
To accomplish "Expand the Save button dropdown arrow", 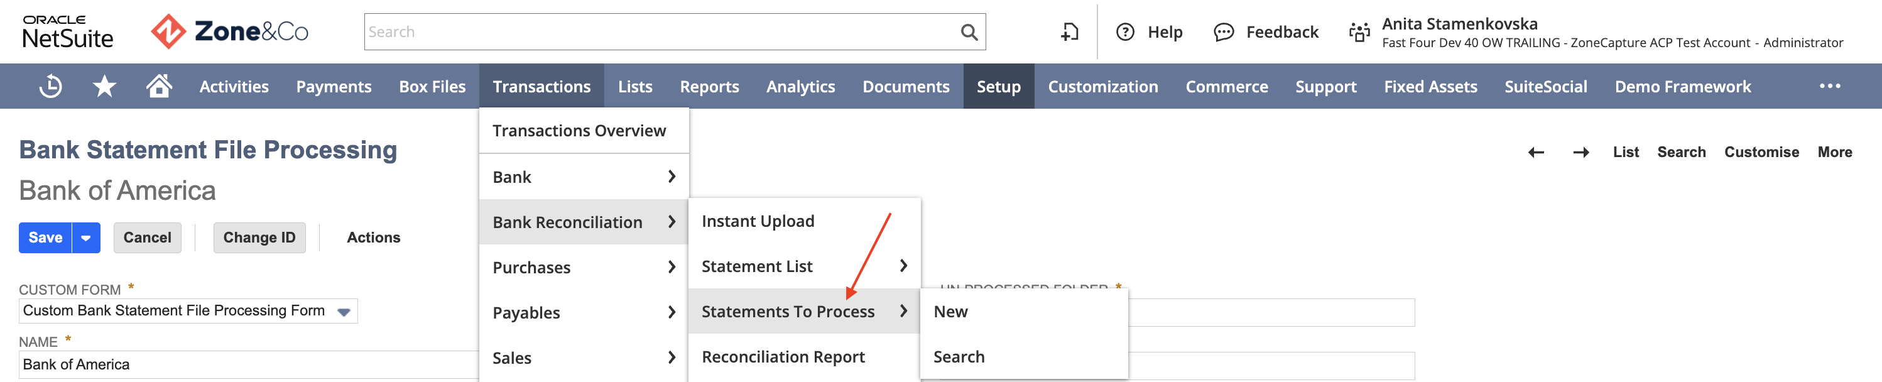I will (86, 237).
